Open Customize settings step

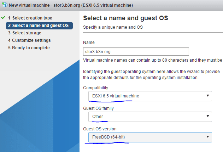click(29, 40)
